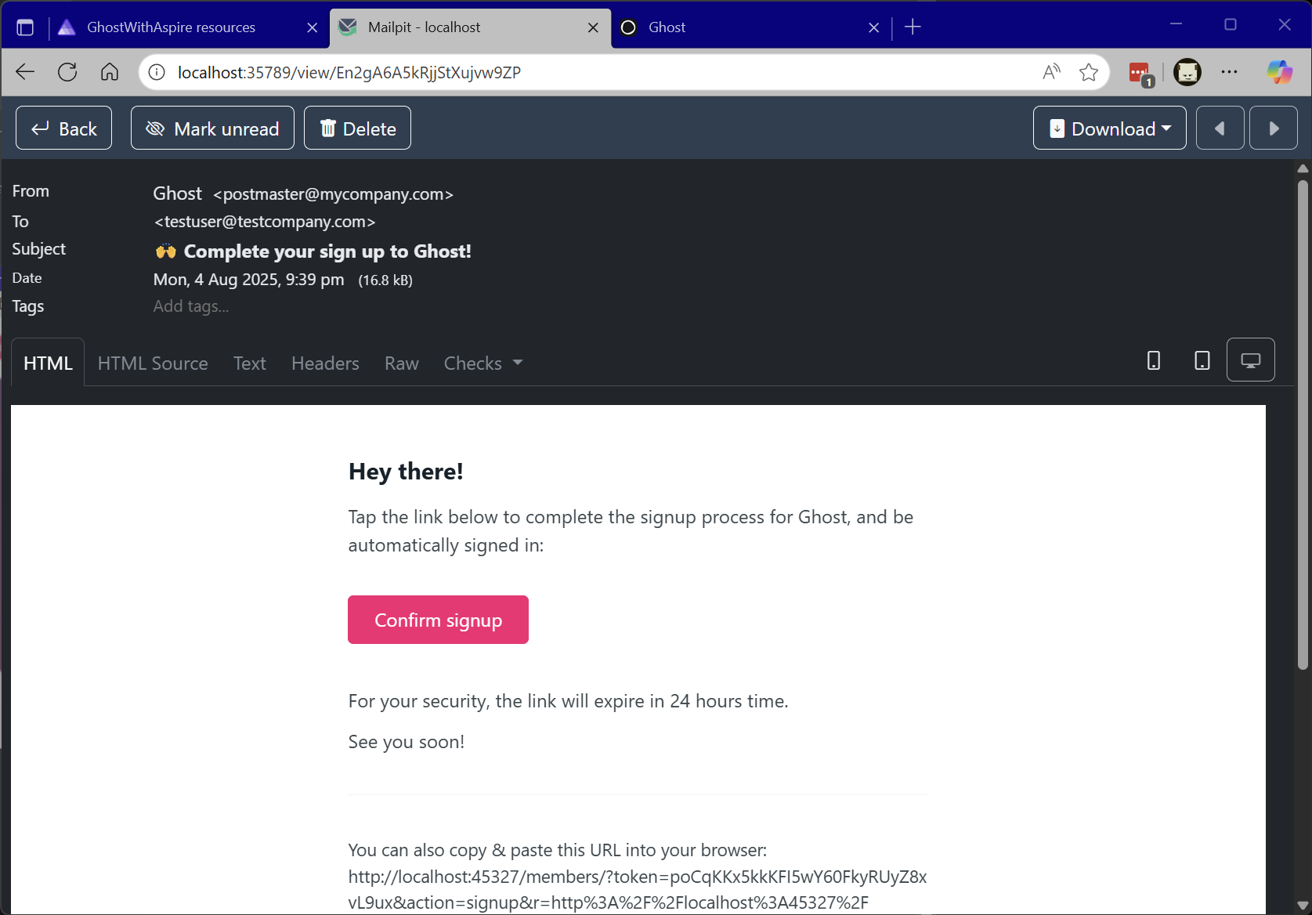The image size is (1312, 915).
Task: Mark this email as unread
Action: [x=212, y=128]
